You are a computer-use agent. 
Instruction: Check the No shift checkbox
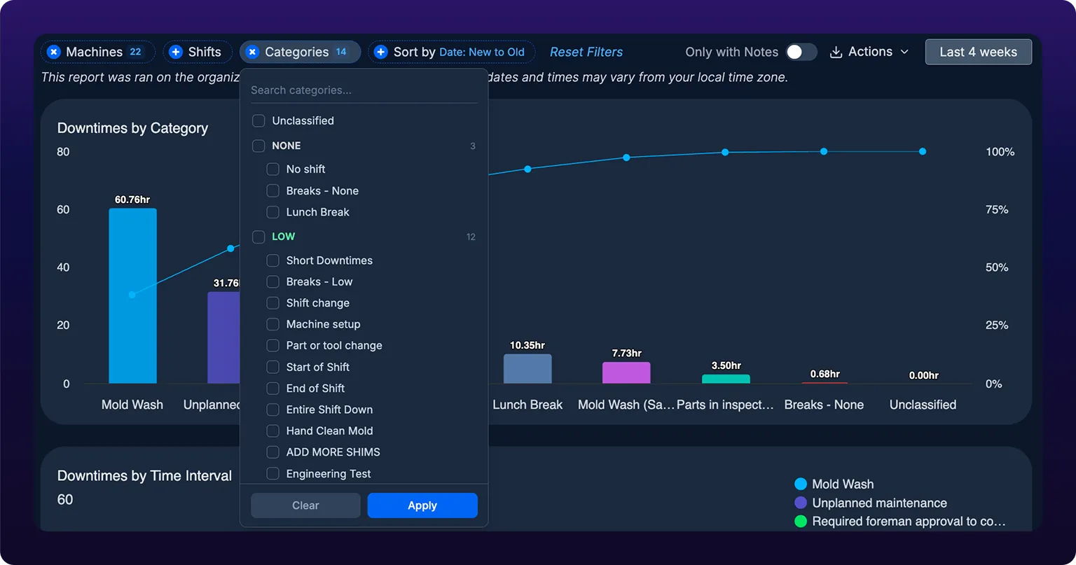click(273, 169)
